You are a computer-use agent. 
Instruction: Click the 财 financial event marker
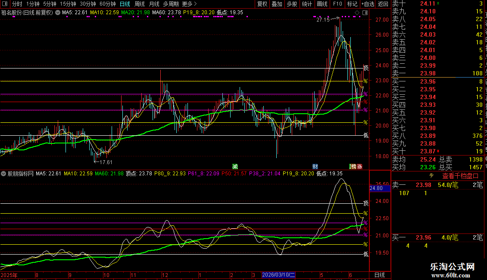coord(315,166)
